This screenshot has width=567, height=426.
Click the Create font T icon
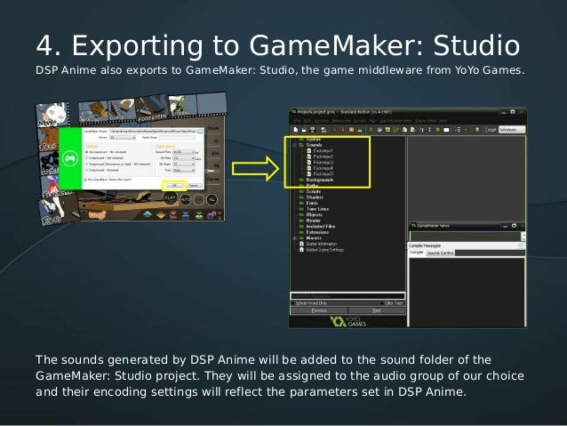tap(422, 130)
